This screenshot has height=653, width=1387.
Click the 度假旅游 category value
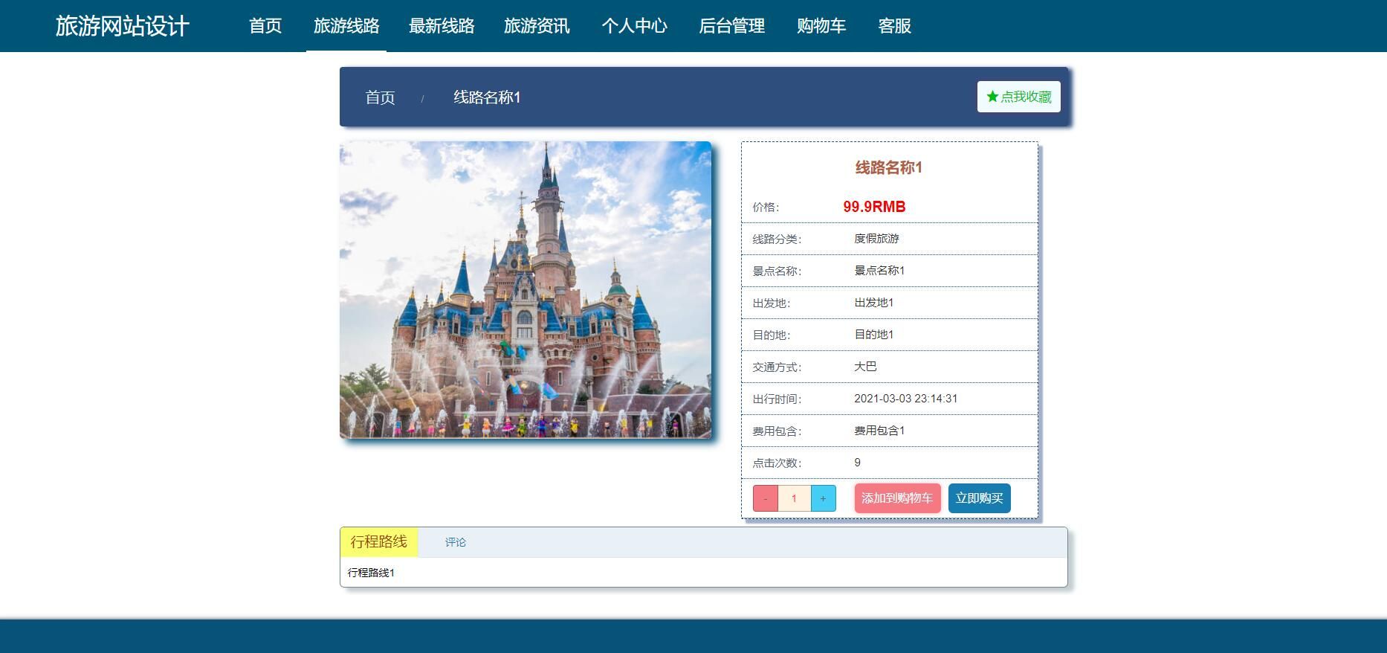876,239
